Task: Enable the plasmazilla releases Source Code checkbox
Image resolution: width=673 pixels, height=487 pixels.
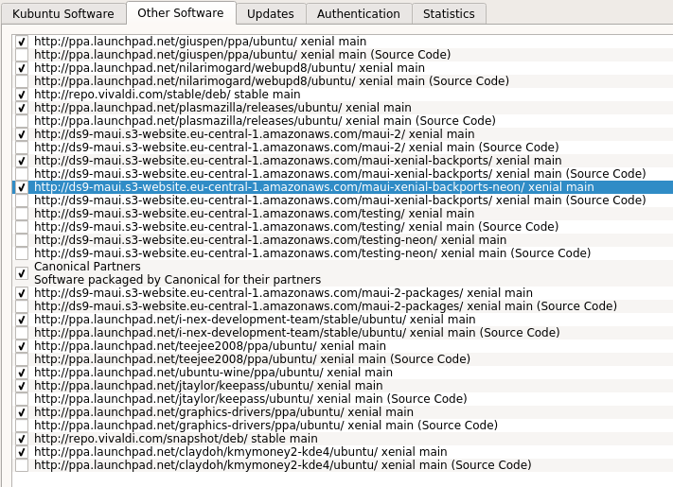Action: (x=22, y=121)
